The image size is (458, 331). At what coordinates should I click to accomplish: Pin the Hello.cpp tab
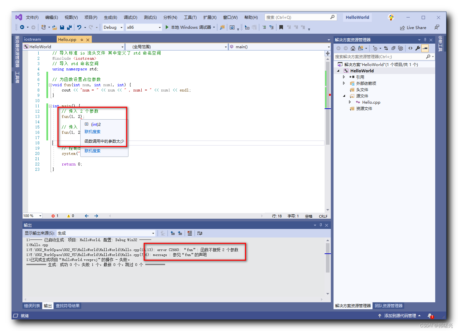(82, 40)
